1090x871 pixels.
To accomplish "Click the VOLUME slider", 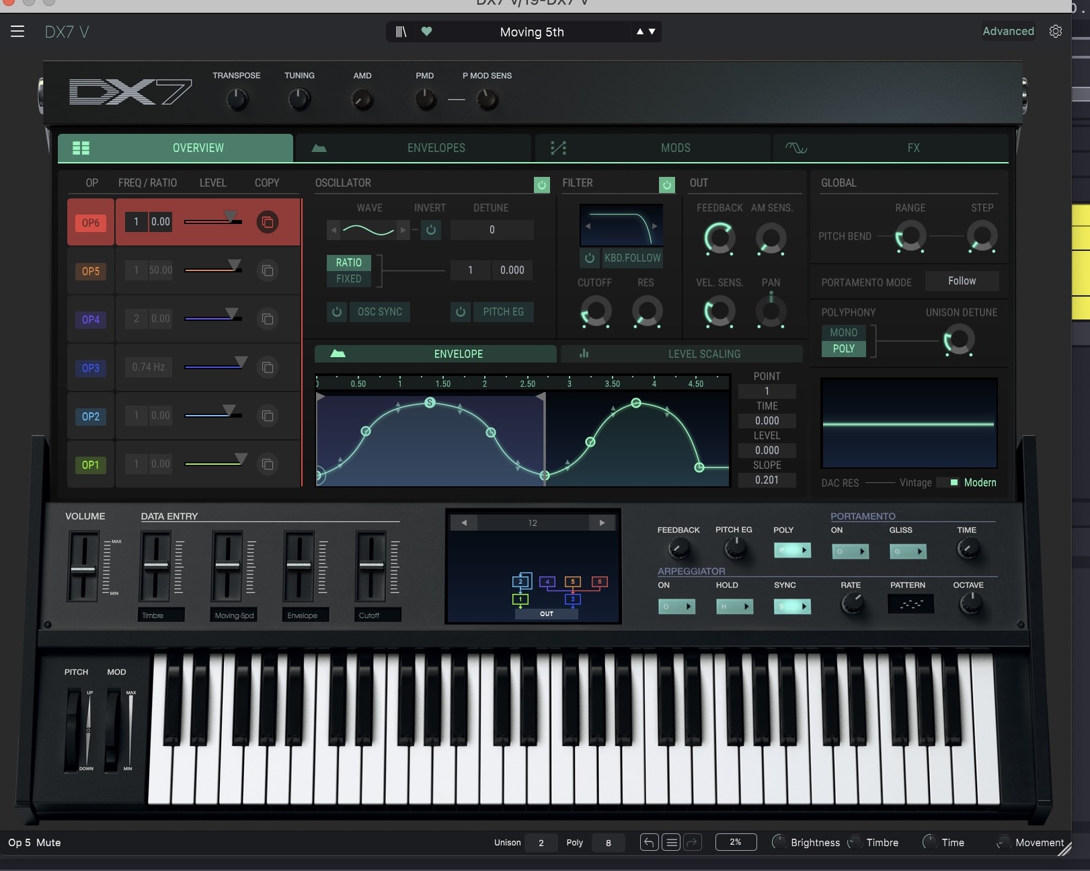I will 83,566.
